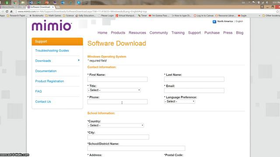Bookmark this page with the star icon
Image resolution: width=280 pixels, height=157 pixels.
point(277,11)
